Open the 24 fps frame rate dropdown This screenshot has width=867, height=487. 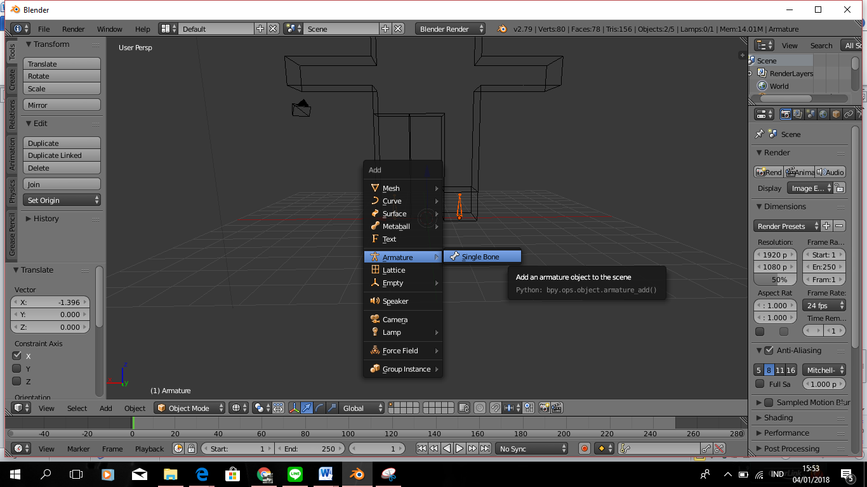[824, 306]
